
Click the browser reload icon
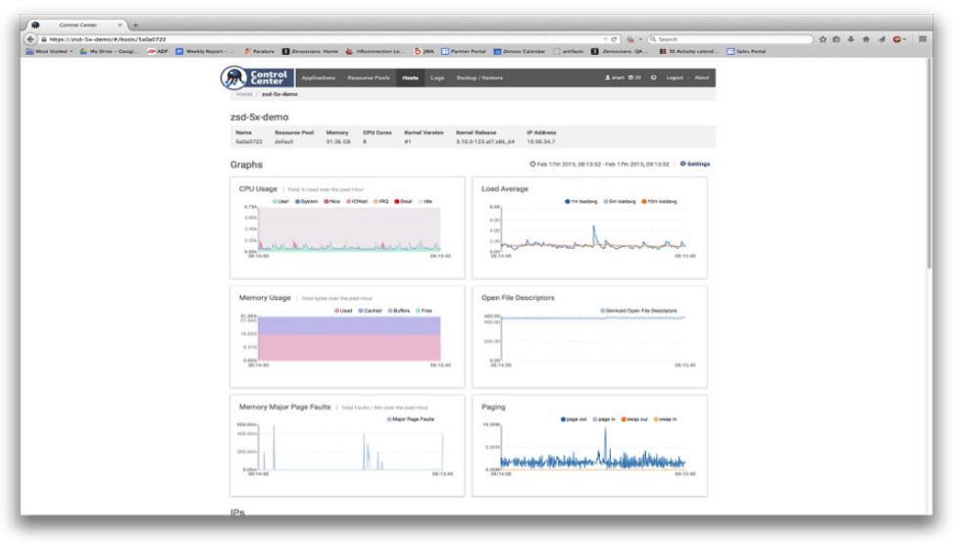(615, 39)
